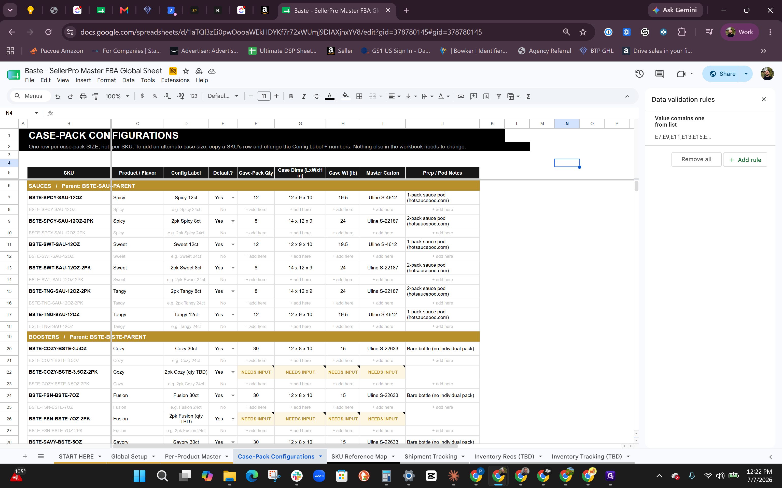Increase font size with plus
The width and height of the screenshot is (782, 488).
point(276,96)
